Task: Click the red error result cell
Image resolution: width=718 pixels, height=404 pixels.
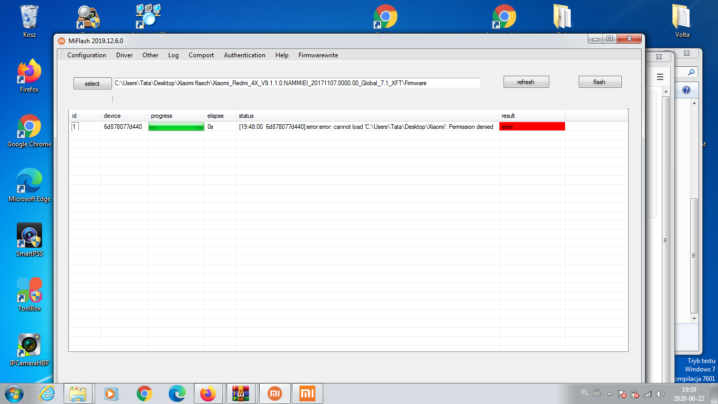Action: [x=532, y=127]
